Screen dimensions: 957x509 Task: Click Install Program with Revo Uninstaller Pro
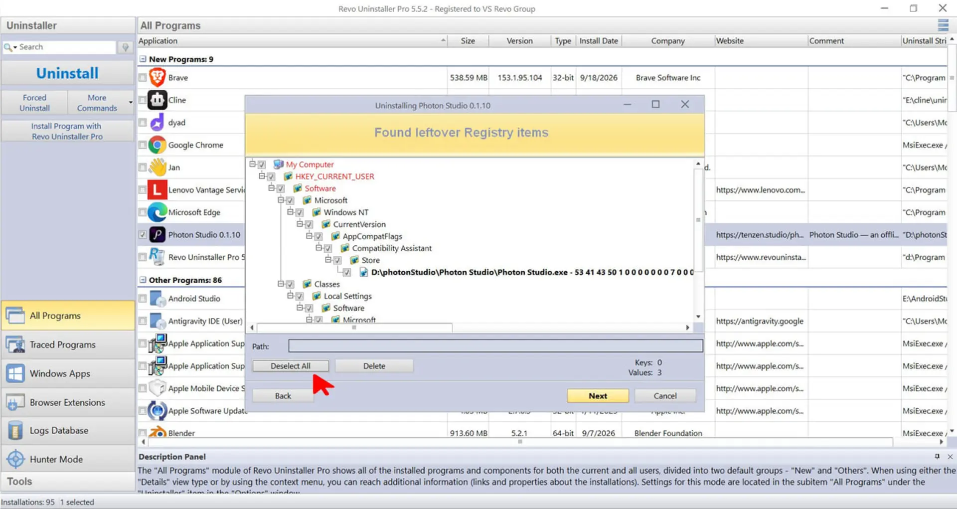(x=67, y=131)
